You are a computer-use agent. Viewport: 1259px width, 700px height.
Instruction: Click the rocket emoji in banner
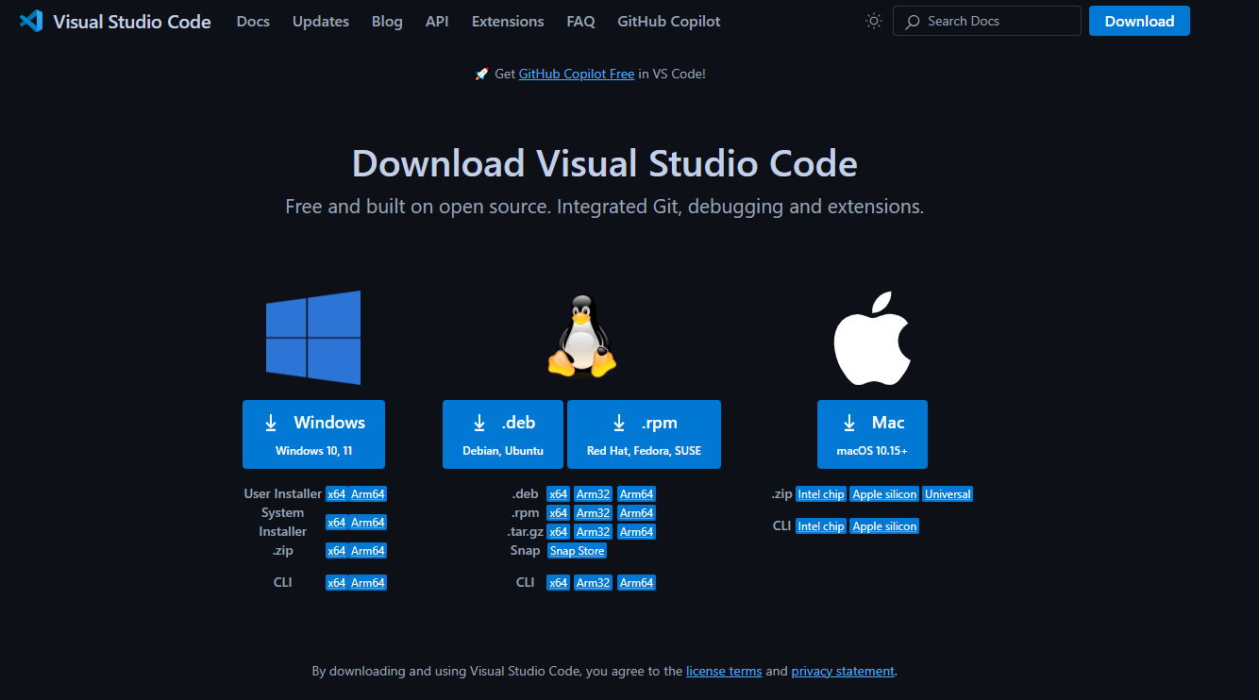pos(481,74)
